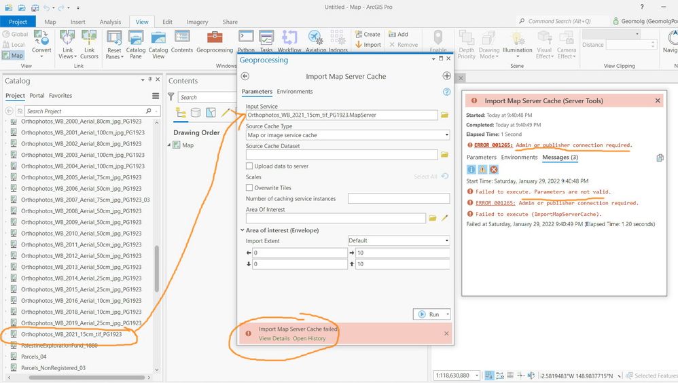List Contents by selection icon
The width and height of the screenshot is (678, 383).
pyautogui.click(x=211, y=113)
